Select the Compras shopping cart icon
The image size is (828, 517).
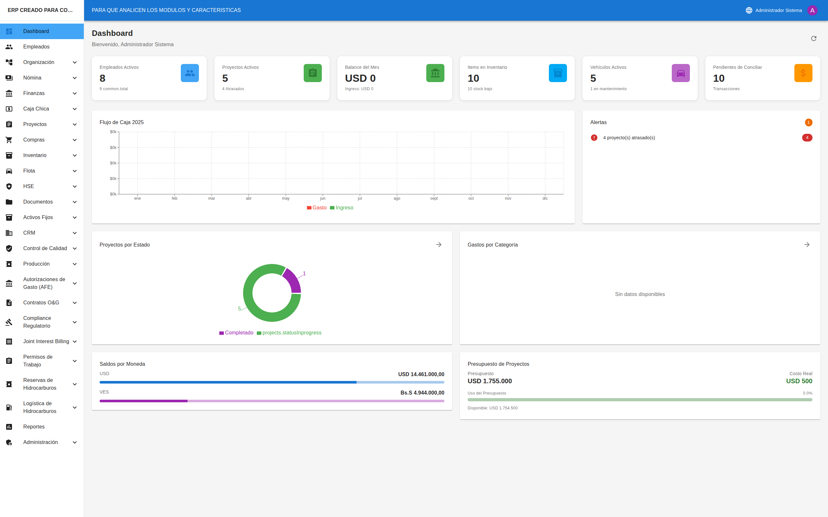[9, 140]
